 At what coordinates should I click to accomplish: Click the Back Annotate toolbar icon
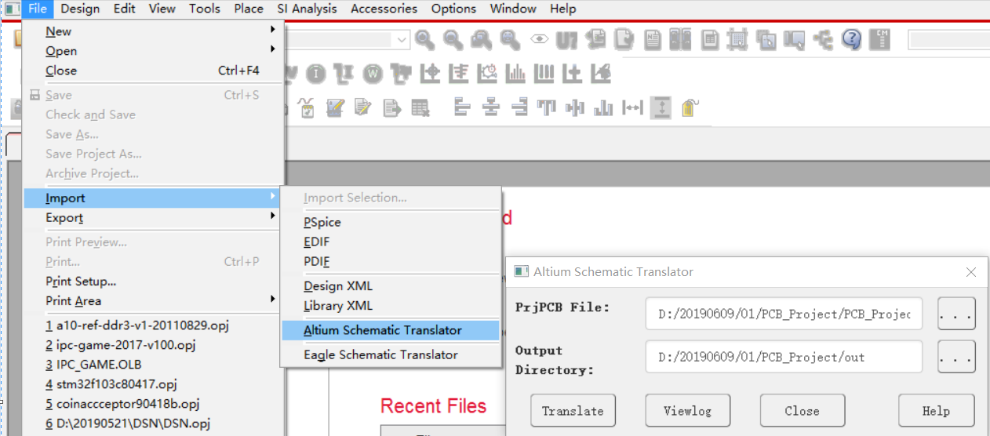click(595, 39)
